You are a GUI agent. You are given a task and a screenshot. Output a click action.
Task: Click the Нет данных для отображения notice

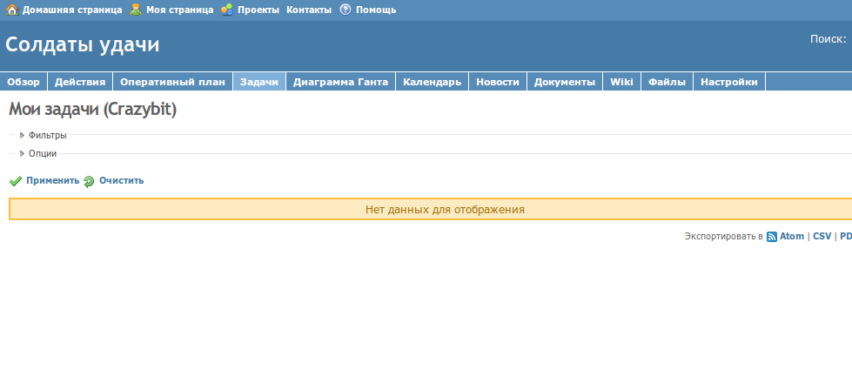coord(445,209)
